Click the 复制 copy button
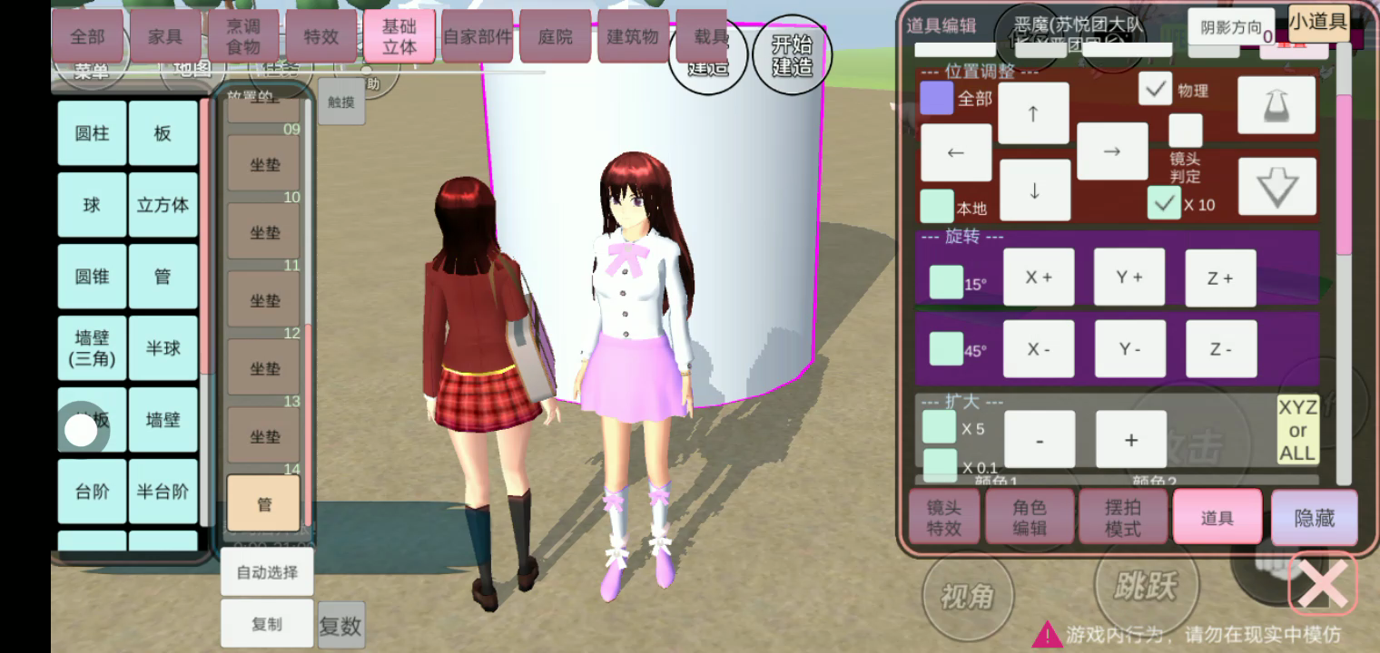The width and height of the screenshot is (1380, 653). coord(267,624)
